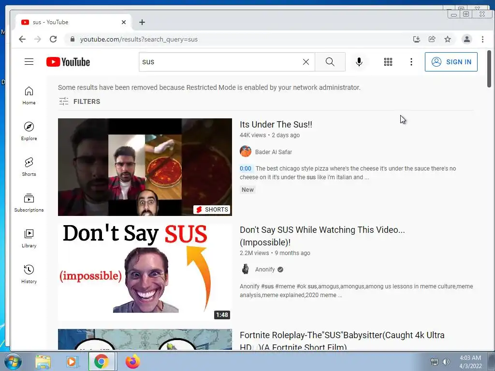Screen dimensions: 495x371
Task: Click the page vertical scrollbar
Action: click(x=489, y=69)
